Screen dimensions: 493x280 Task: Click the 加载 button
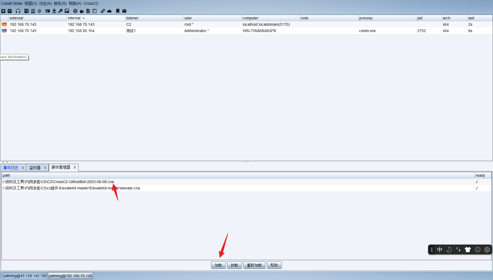click(x=218, y=265)
